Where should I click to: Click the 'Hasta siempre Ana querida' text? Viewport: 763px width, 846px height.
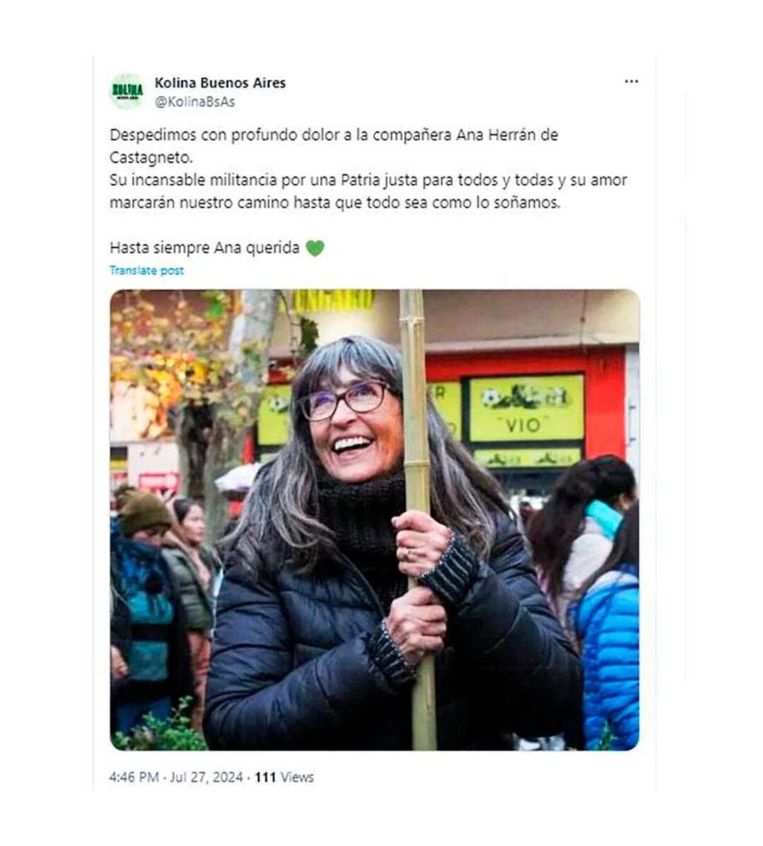(x=204, y=247)
